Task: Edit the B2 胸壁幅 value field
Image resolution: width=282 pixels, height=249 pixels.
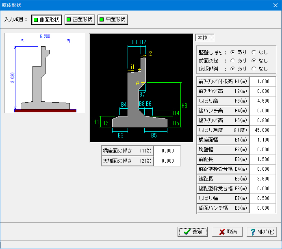Action: coord(262,150)
